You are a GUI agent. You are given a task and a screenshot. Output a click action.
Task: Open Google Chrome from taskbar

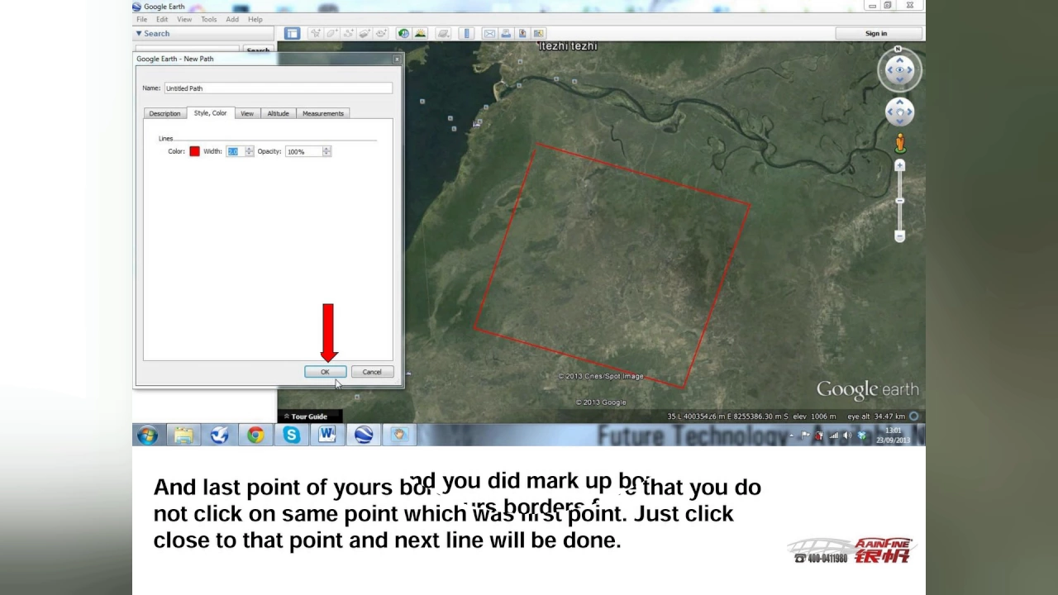coord(255,435)
